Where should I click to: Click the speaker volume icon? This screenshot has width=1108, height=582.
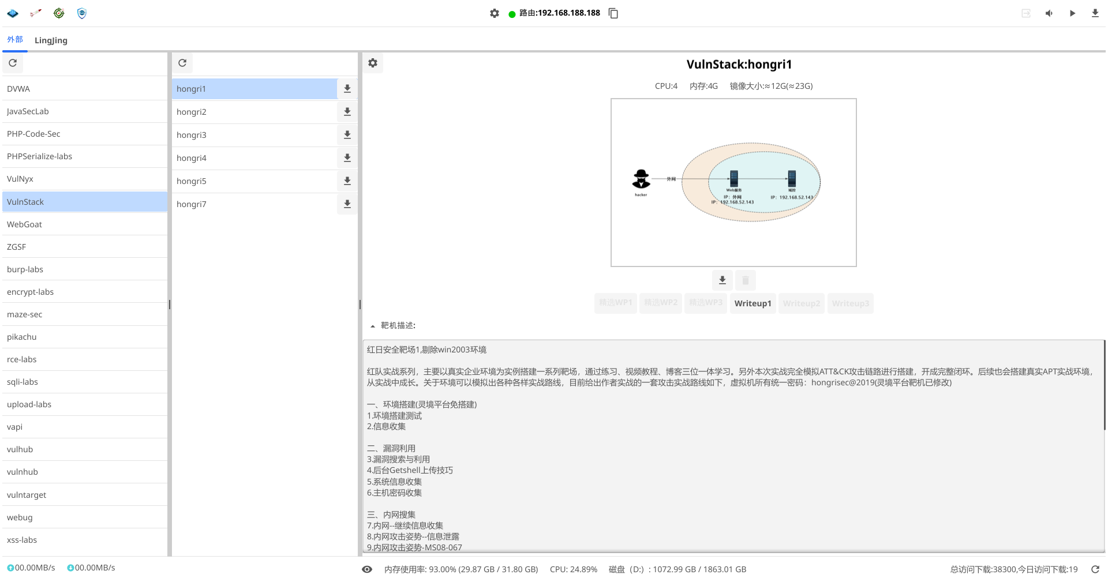pos(1049,13)
